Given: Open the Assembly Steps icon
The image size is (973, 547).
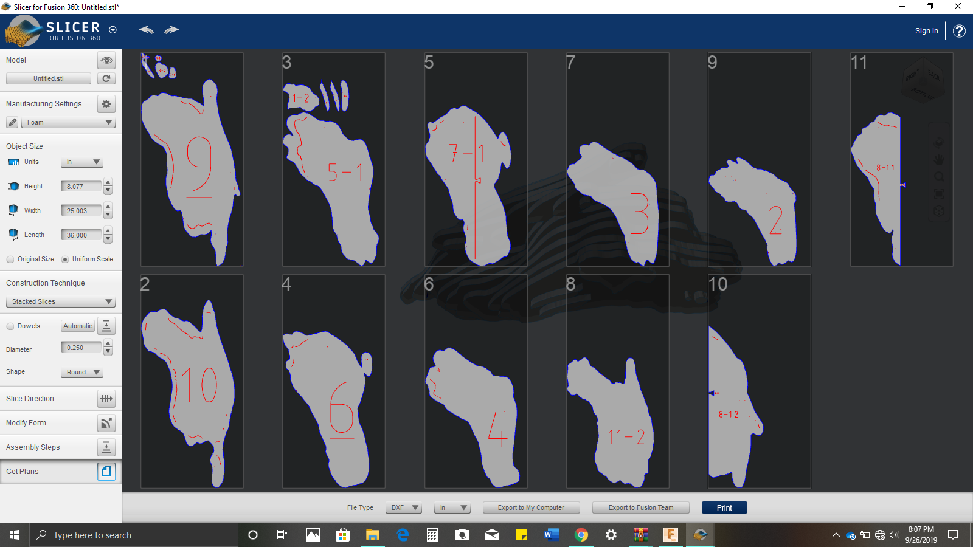Looking at the screenshot, I should [106, 447].
